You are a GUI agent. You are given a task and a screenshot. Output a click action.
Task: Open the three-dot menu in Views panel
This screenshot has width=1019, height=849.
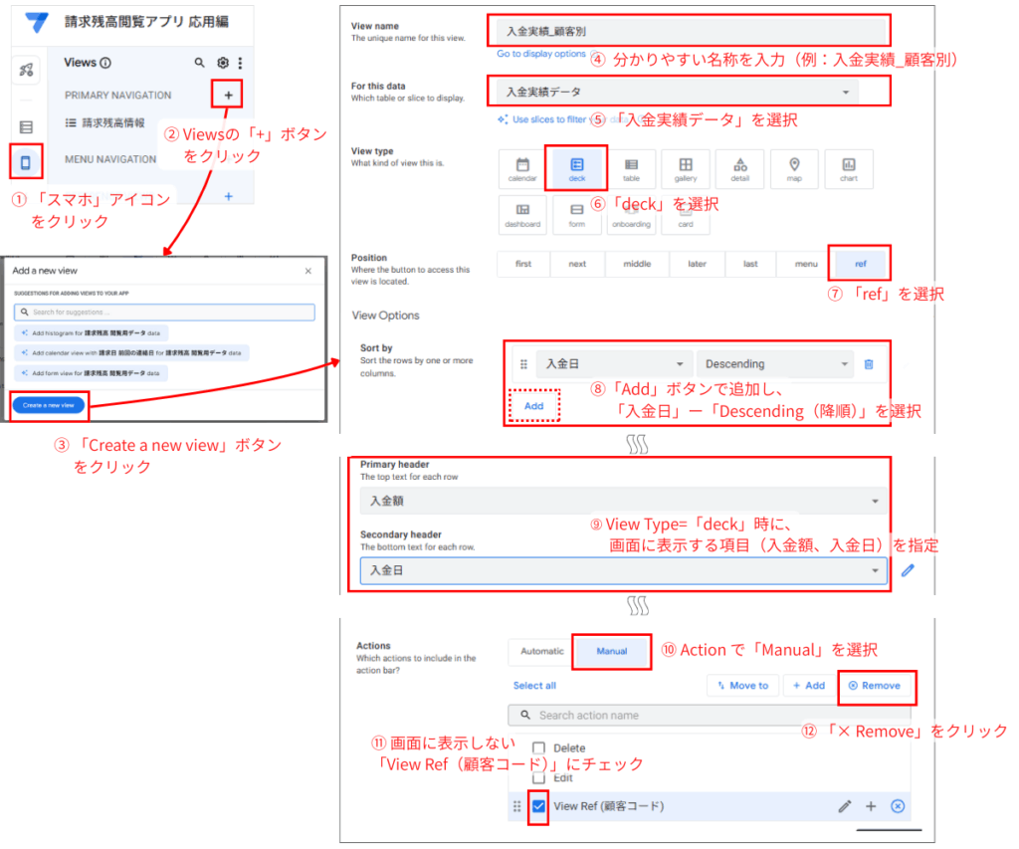tap(240, 63)
